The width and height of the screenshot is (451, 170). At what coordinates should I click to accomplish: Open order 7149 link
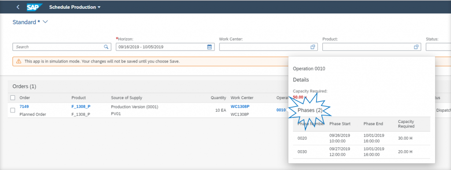click(24, 106)
